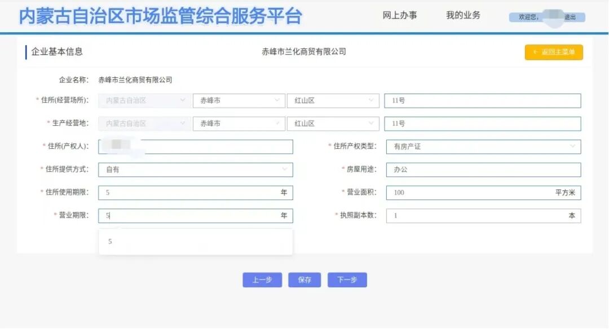Open the 赤峰市 city dropdown

[239, 100]
